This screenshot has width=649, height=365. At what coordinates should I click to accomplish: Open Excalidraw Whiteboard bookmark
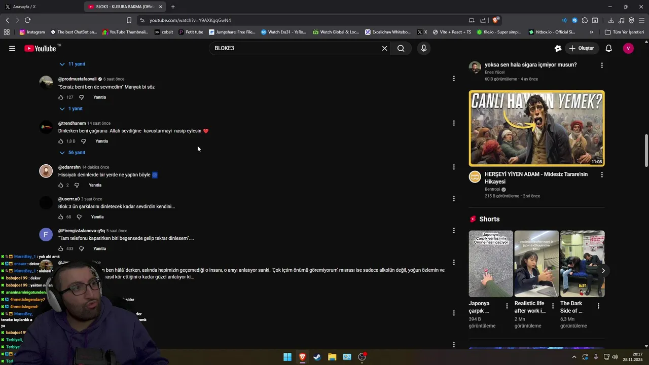(x=388, y=32)
